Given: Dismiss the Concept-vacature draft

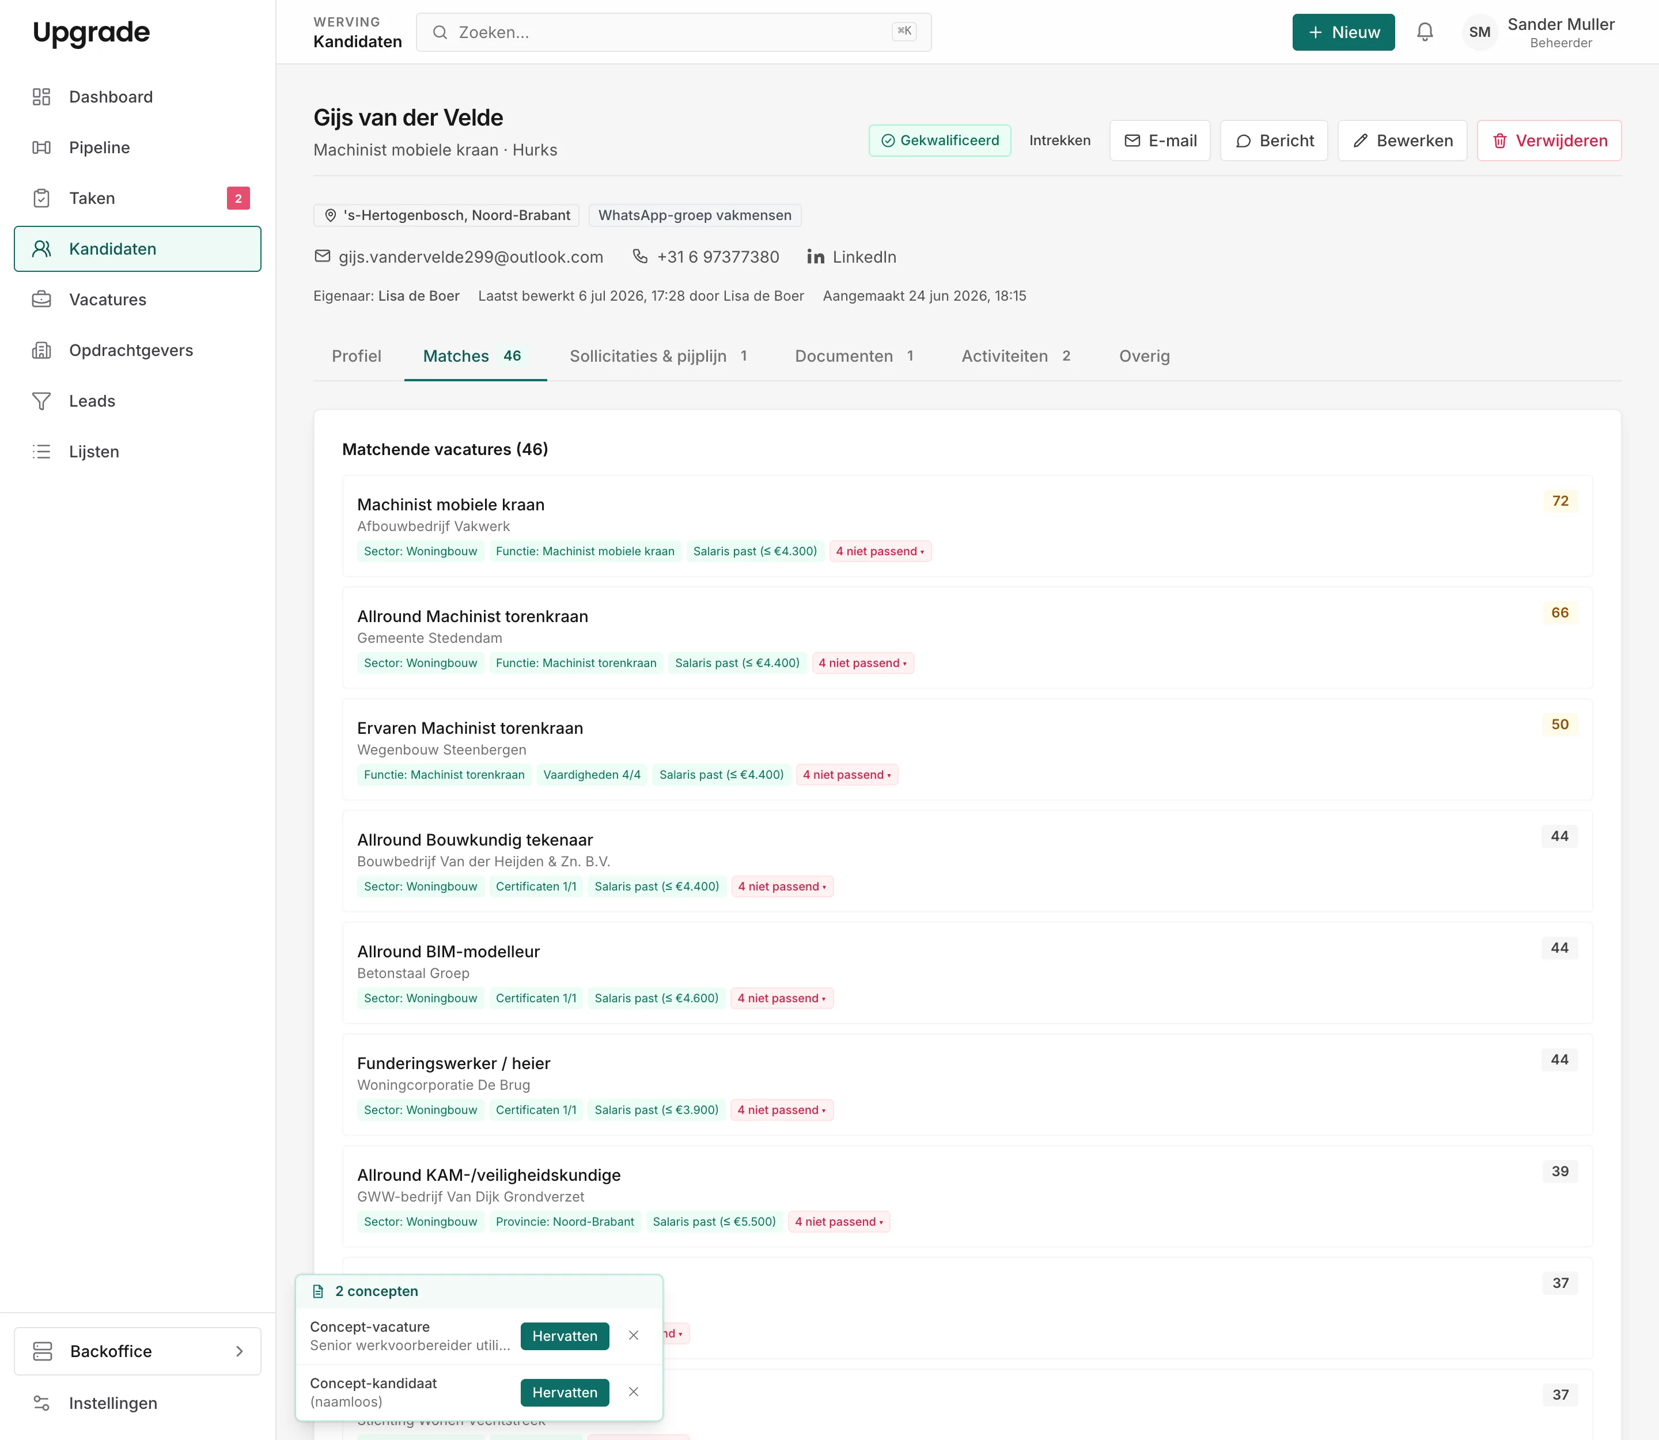Looking at the screenshot, I should [634, 1336].
